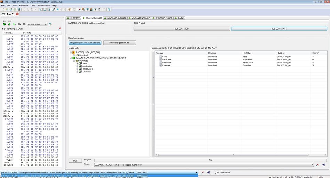Open the Execution menu
The width and height of the screenshot is (330, 178).
[24, 6]
